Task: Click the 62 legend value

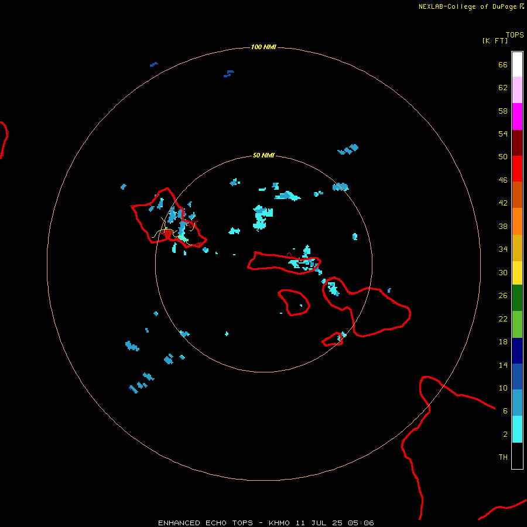Action: (503, 88)
